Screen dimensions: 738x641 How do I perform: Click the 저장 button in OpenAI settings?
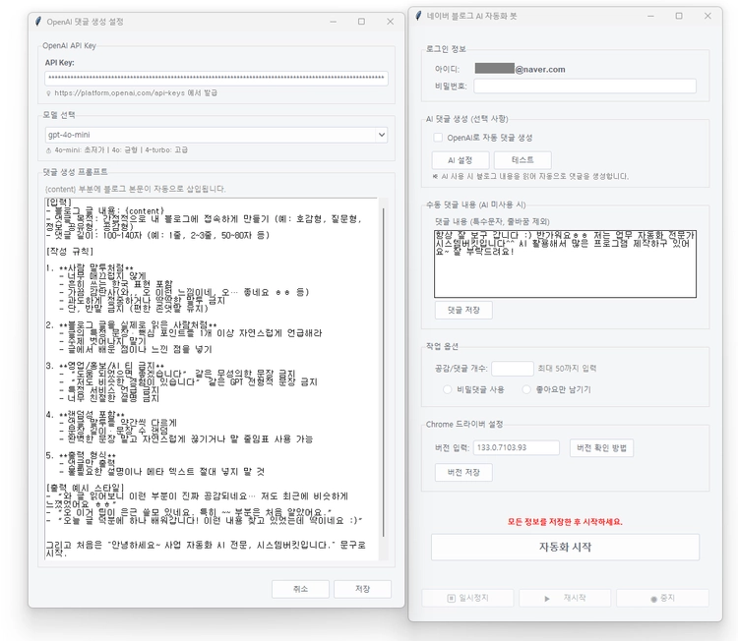[362, 589]
